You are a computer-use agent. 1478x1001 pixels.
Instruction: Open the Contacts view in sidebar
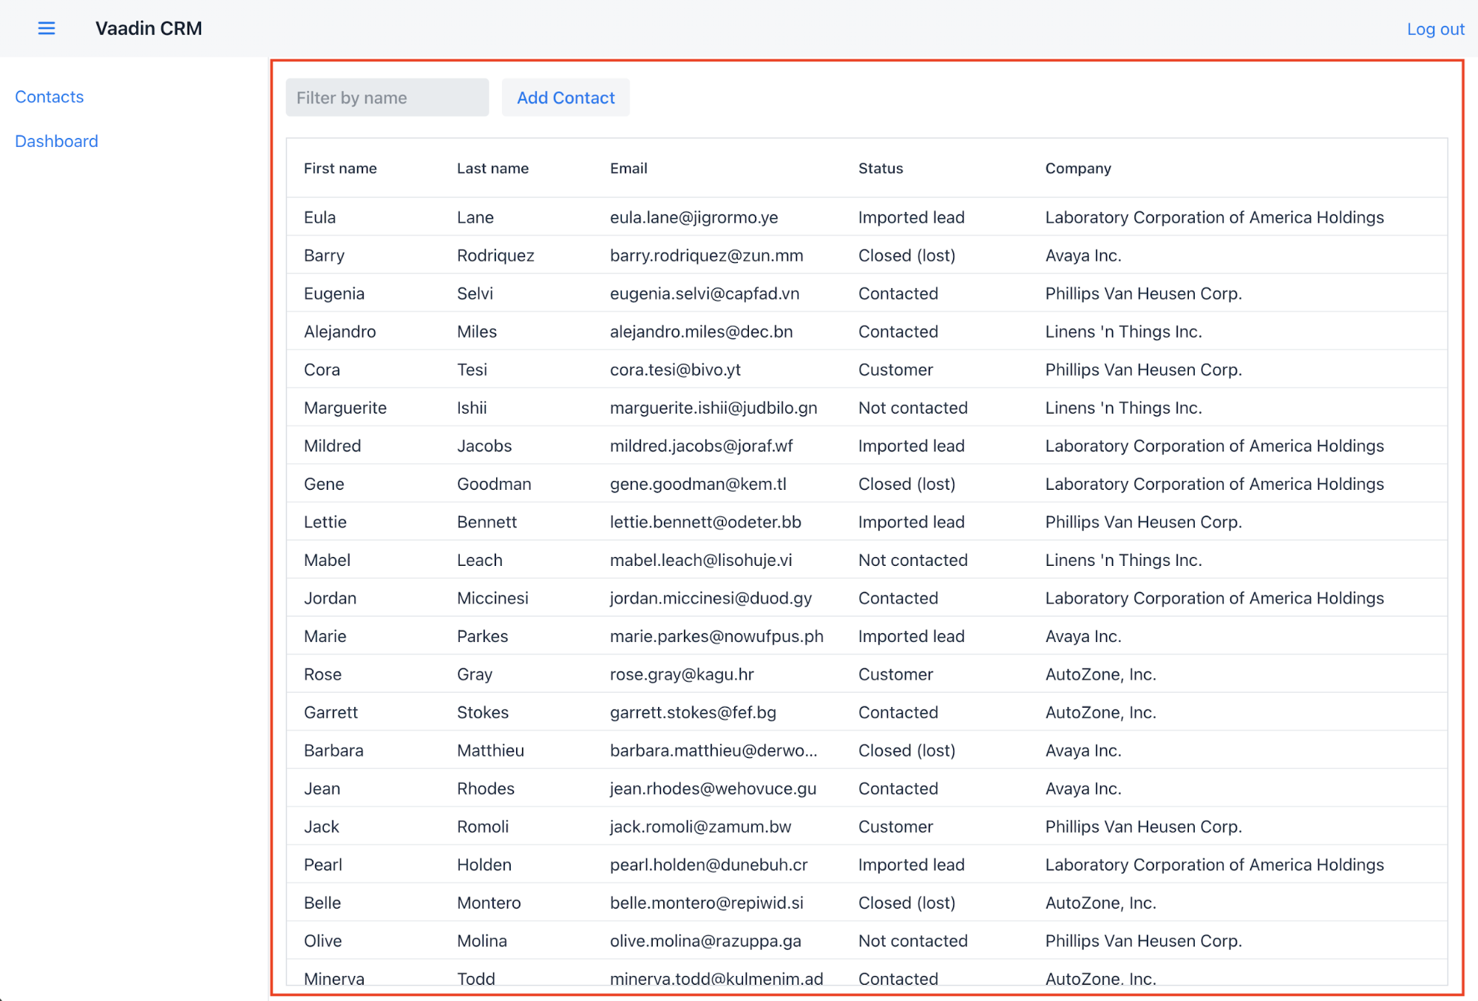pos(50,97)
